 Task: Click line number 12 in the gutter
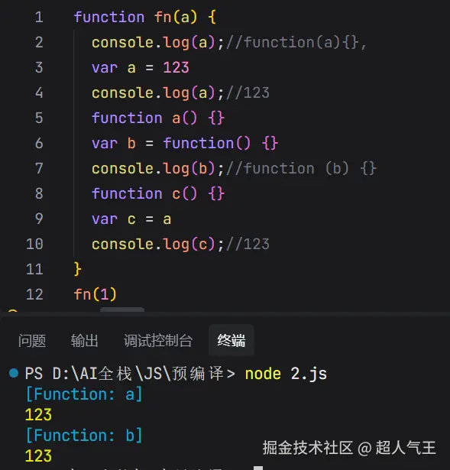pos(34,294)
